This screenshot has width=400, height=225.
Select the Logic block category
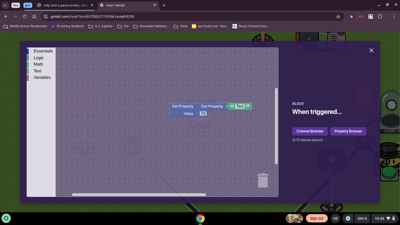click(x=39, y=58)
